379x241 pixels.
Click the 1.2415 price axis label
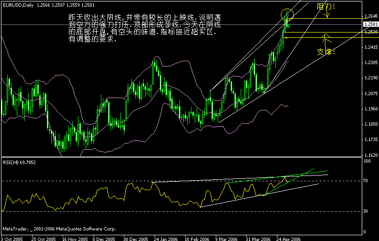click(x=371, y=47)
